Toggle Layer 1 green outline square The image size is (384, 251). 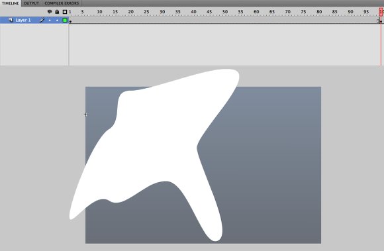coord(65,20)
